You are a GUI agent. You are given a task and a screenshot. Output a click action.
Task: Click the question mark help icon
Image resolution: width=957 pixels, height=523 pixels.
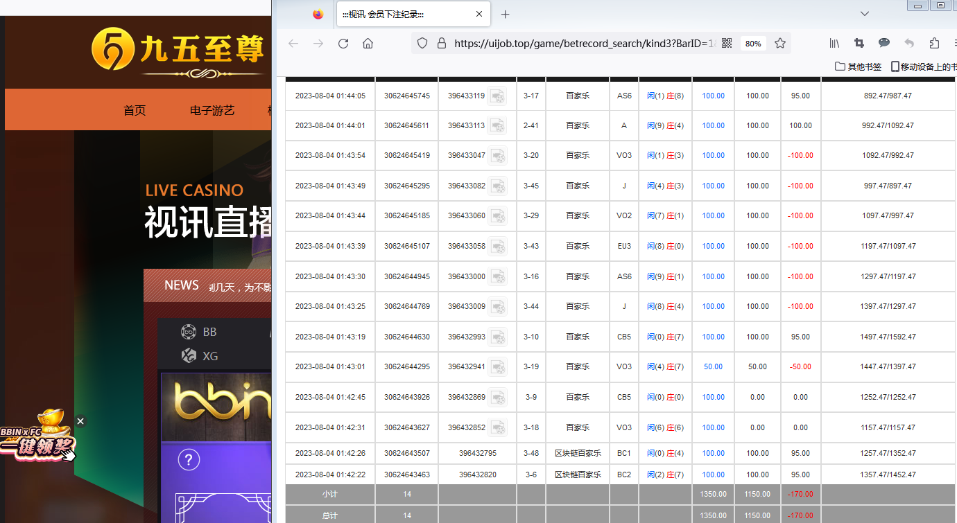coord(189,459)
